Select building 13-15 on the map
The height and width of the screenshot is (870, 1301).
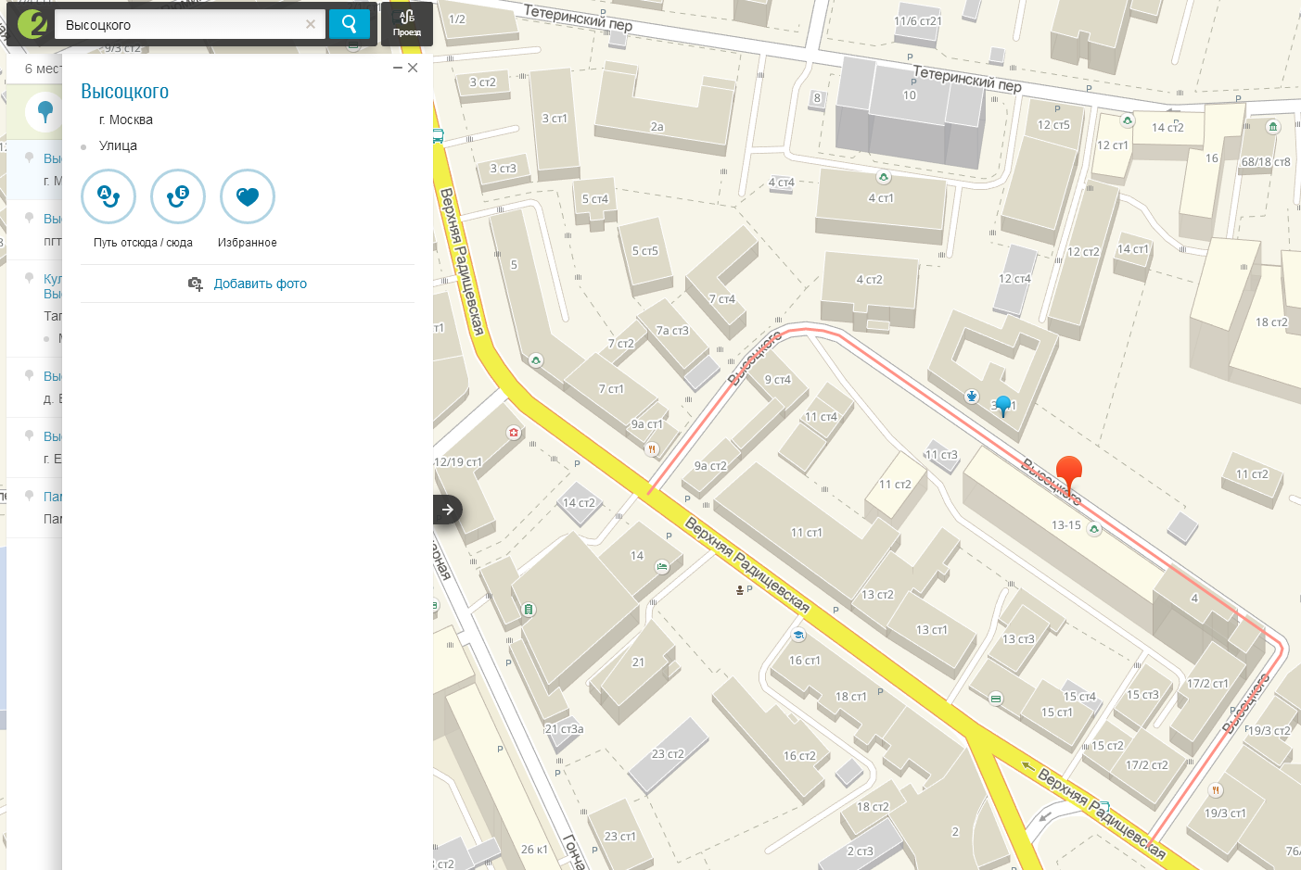point(1065,525)
